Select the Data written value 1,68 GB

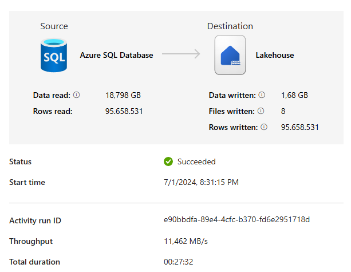pos(294,95)
